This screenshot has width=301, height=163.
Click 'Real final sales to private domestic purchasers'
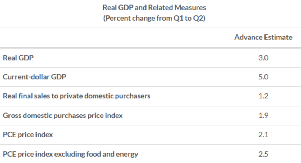[77, 96]
